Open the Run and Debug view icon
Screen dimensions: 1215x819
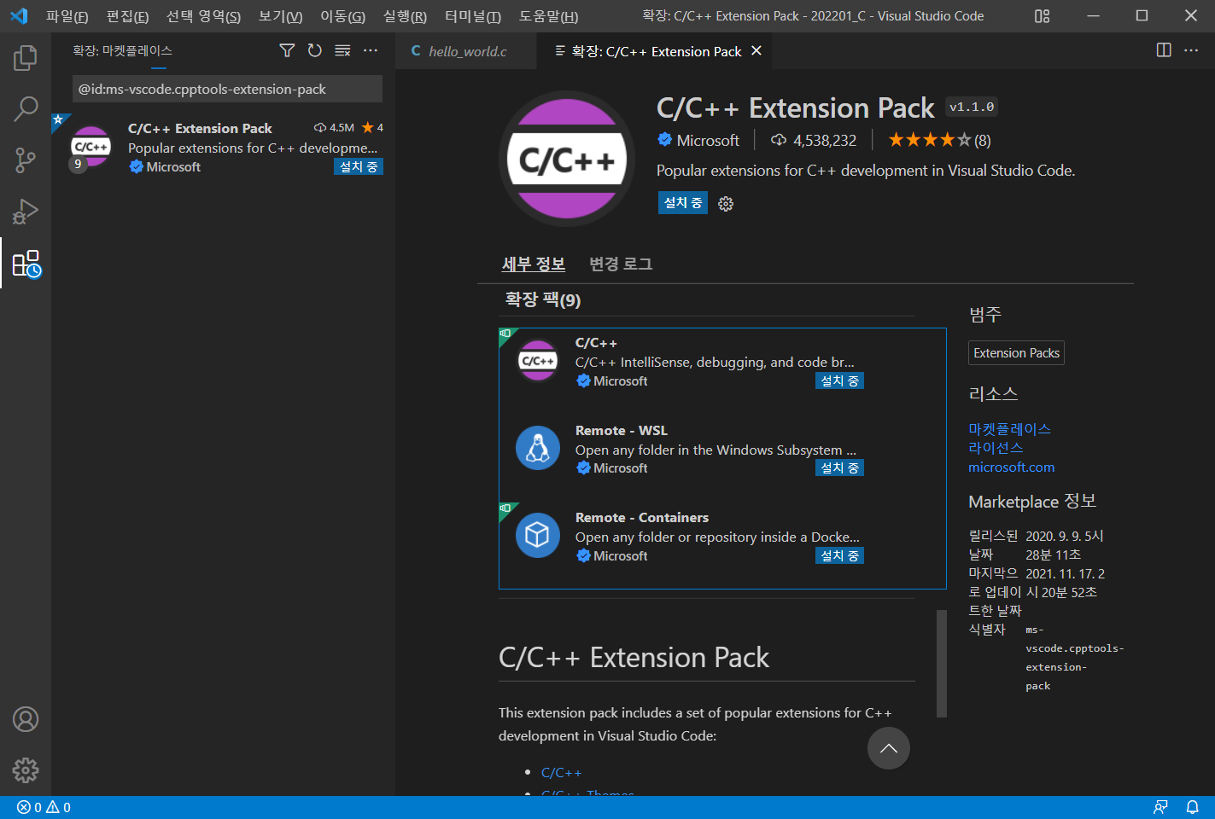point(26,212)
